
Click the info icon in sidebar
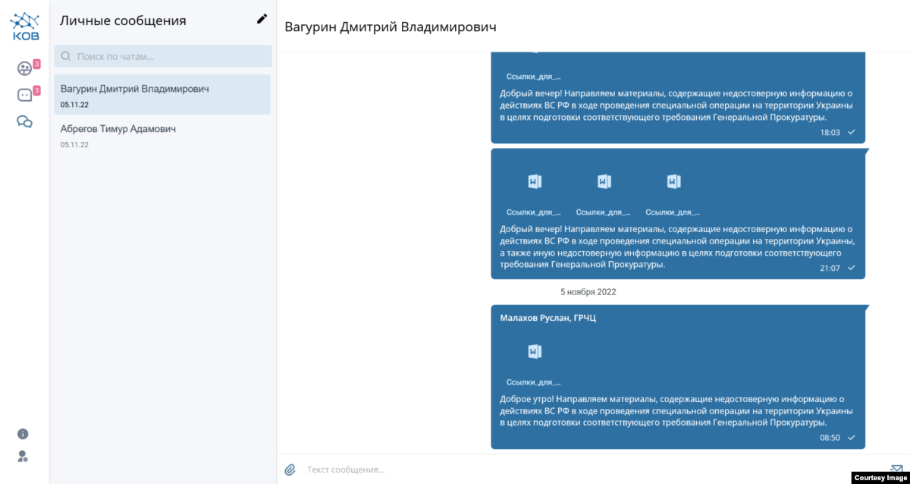pyautogui.click(x=23, y=434)
